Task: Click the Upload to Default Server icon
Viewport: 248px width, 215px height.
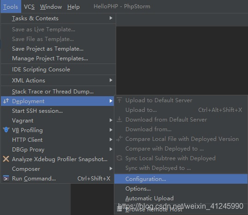Action: tap(119, 100)
